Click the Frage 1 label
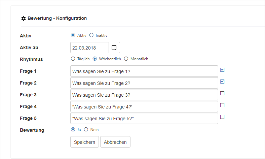The height and width of the screenshot is (159, 265). coord(28,71)
